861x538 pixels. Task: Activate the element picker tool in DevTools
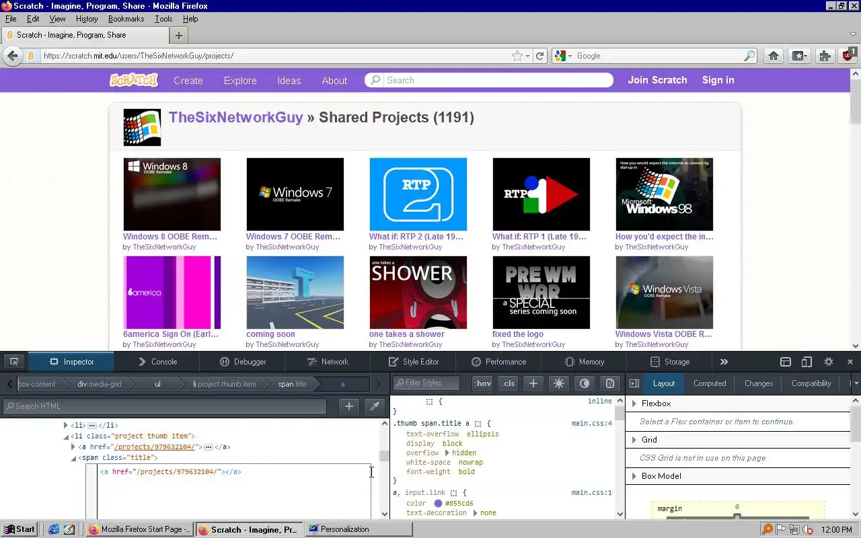(x=13, y=362)
